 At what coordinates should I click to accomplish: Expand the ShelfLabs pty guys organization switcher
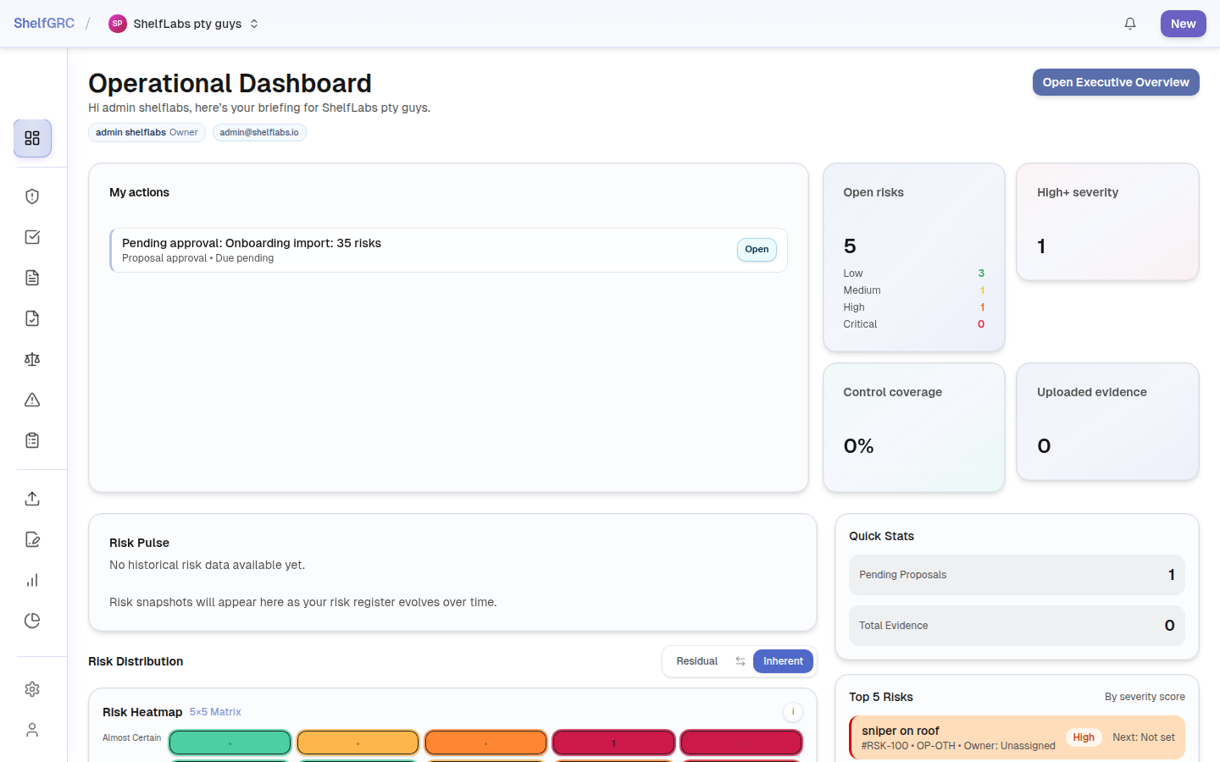click(184, 24)
